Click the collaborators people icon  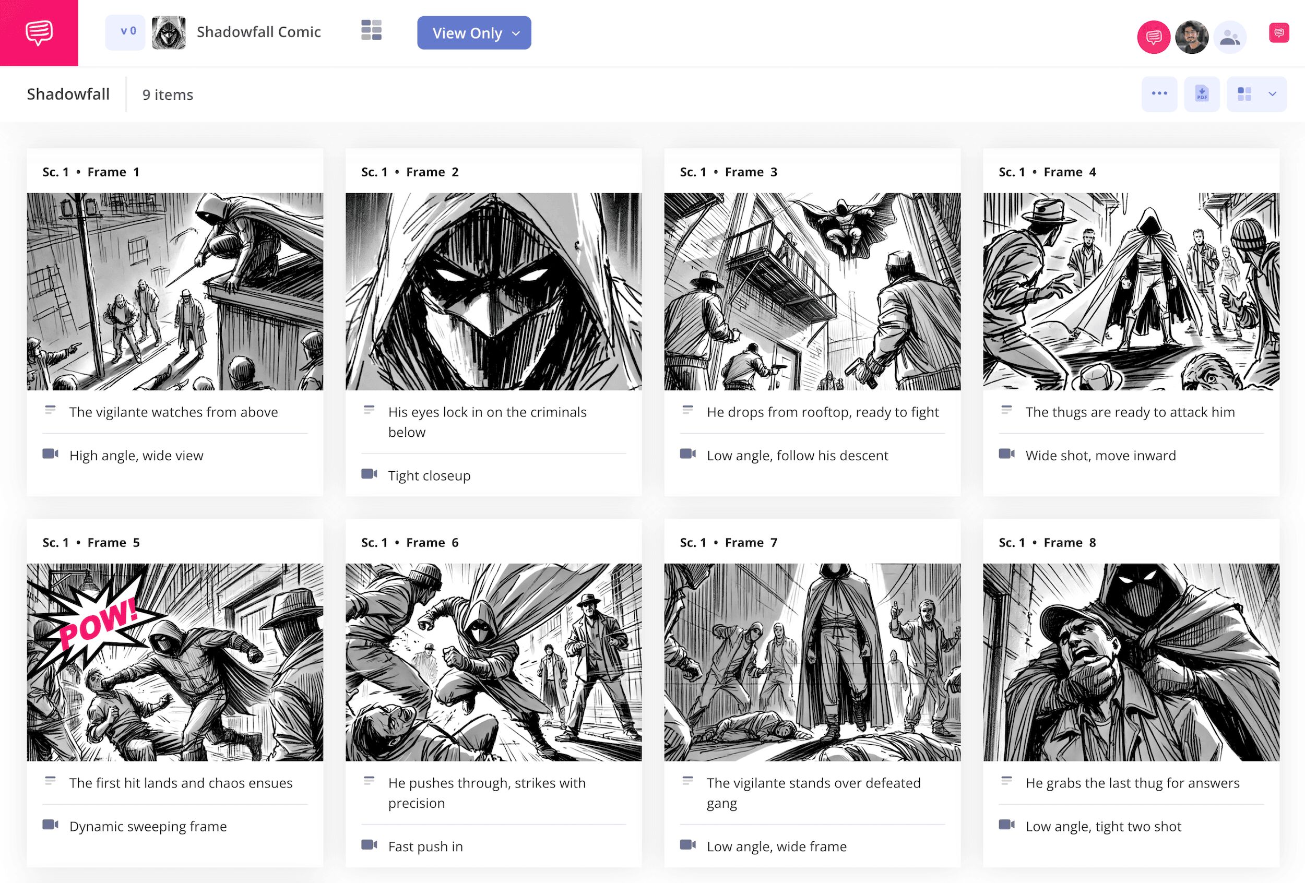[1230, 37]
